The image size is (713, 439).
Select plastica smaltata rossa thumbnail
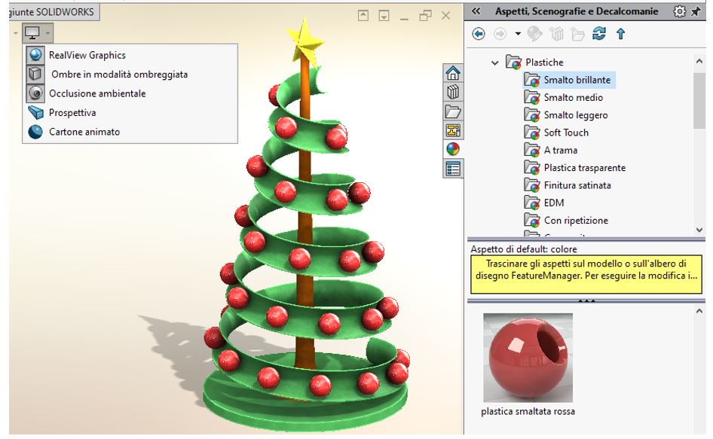528,358
